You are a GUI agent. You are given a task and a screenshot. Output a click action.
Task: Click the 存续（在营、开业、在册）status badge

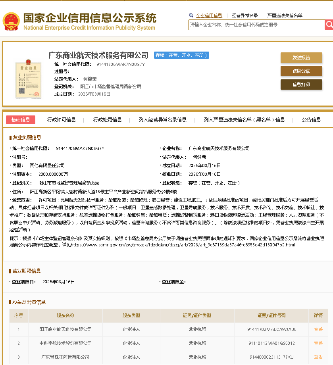coord(181,55)
